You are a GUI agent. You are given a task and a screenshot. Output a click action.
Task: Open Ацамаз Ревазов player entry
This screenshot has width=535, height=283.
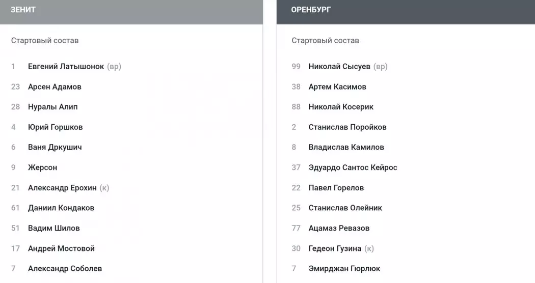[x=339, y=228]
